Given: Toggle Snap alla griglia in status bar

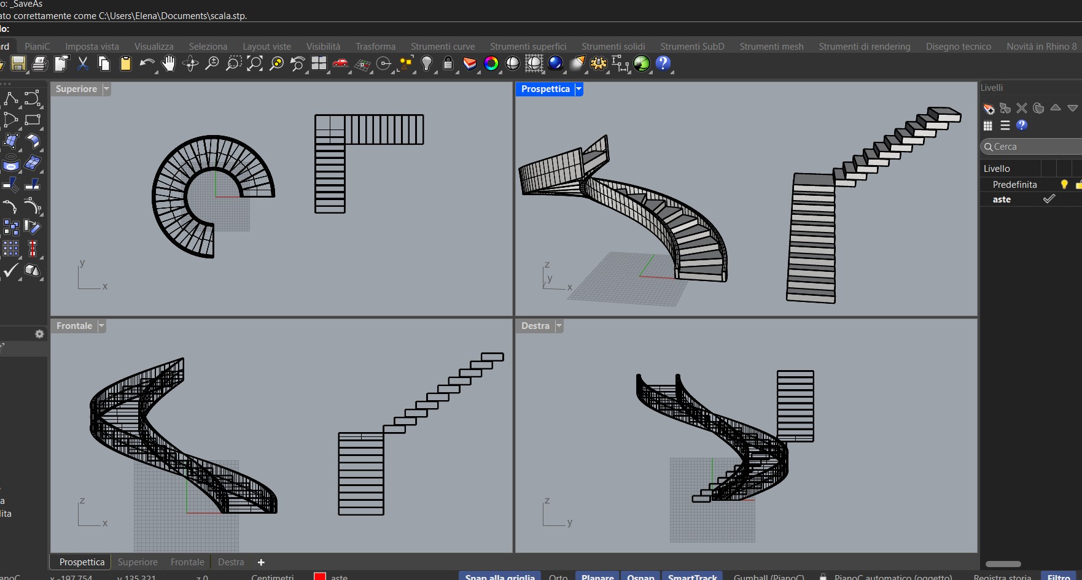Looking at the screenshot, I should (x=499, y=576).
